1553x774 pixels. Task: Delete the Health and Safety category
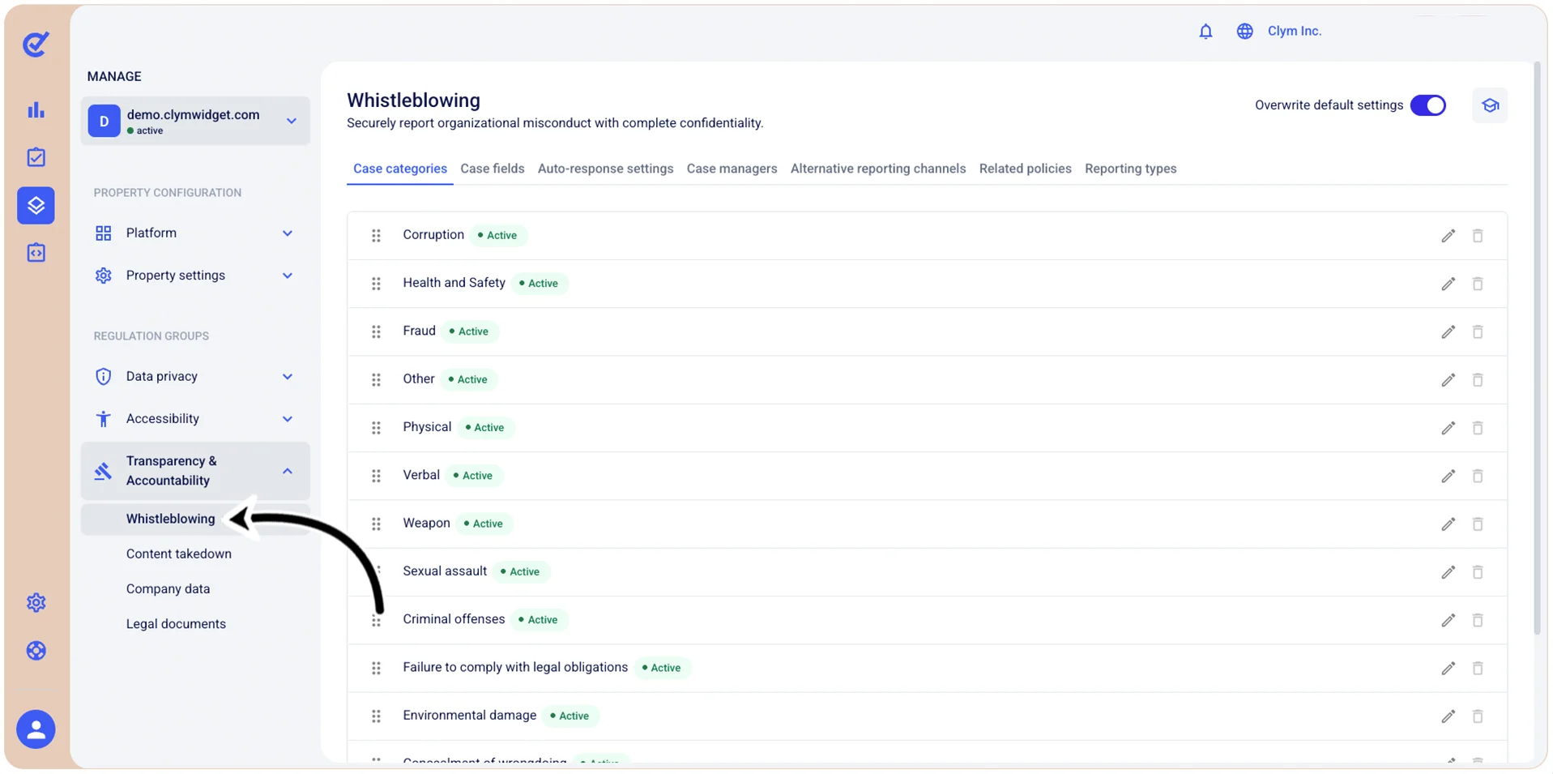tap(1478, 284)
